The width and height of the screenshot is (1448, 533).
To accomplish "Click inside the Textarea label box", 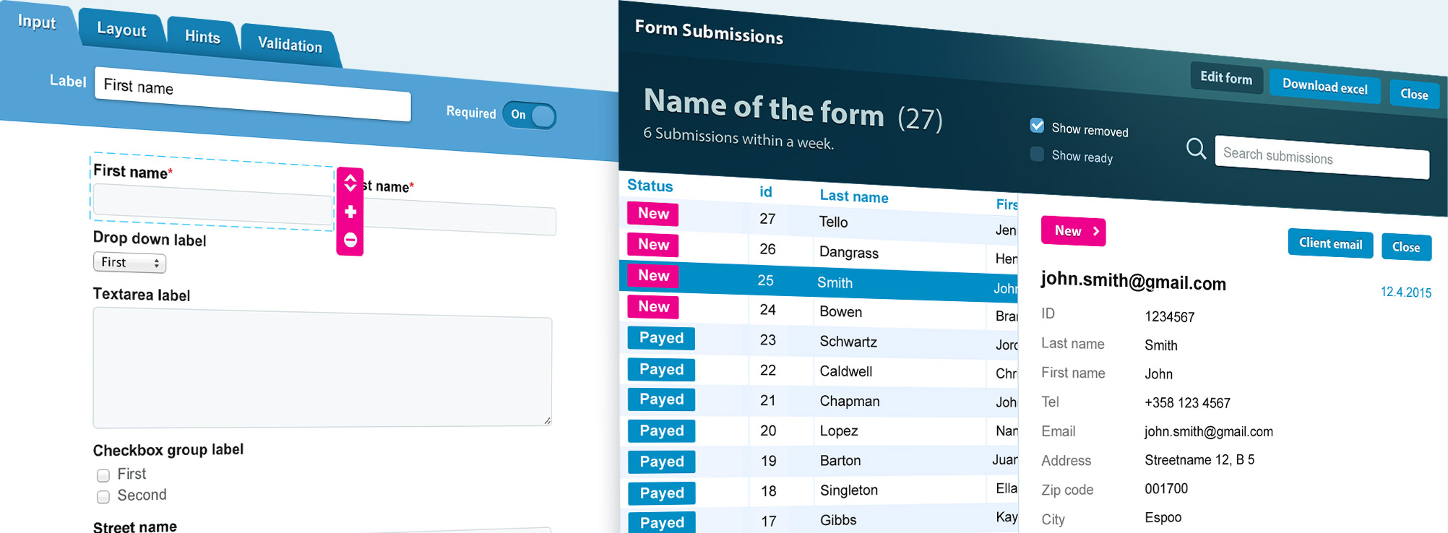I will coord(322,368).
